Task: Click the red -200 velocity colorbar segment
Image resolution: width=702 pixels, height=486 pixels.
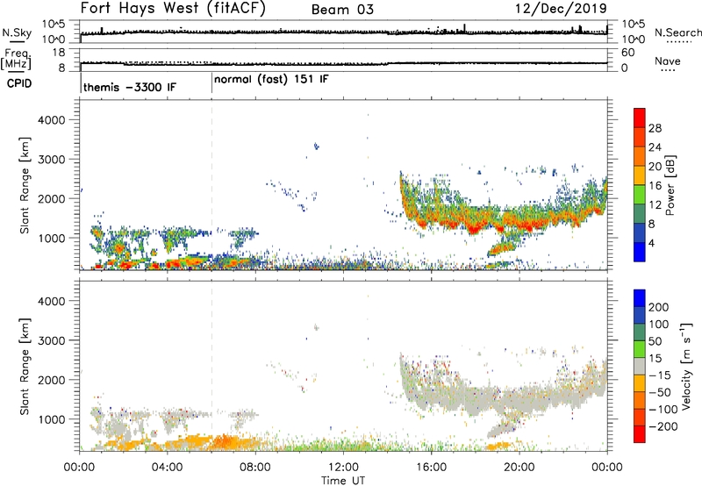Action: coord(640,434)
